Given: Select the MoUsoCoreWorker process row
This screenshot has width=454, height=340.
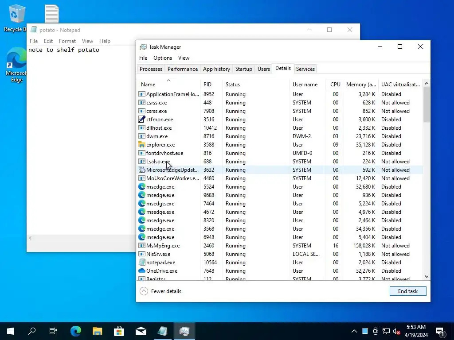Looking at the screenshot, I should tap(280, 178).
